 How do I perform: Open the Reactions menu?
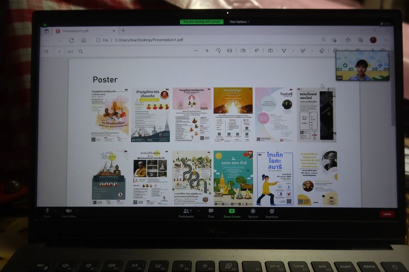(x=272, y=211)
